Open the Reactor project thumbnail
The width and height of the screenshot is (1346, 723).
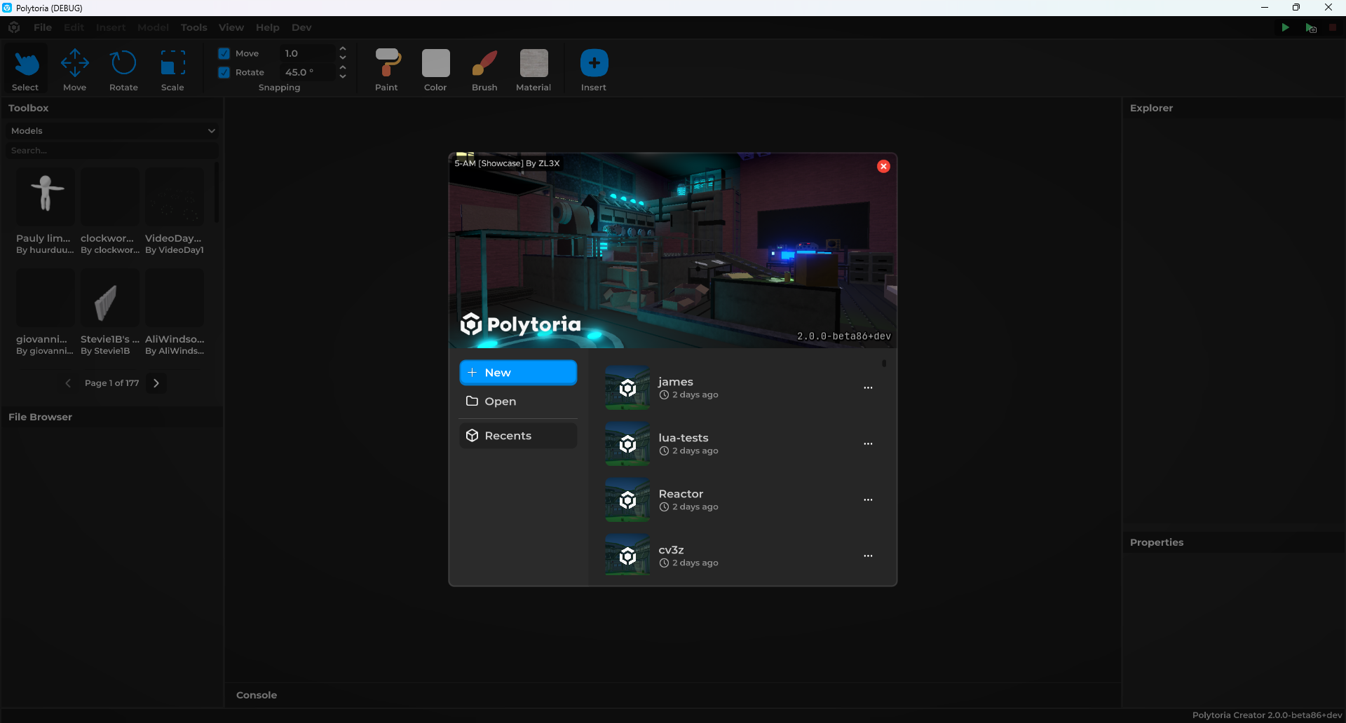coord(627,500)
